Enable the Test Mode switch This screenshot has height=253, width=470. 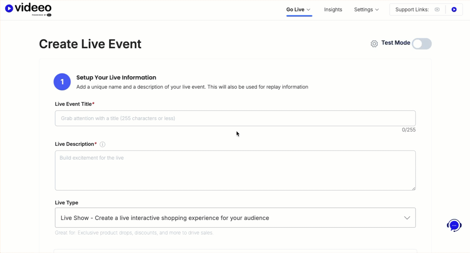[422, 44]
